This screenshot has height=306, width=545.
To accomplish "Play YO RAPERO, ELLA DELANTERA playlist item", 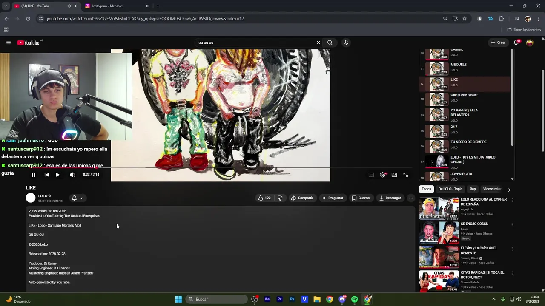I will coord(465,115).
